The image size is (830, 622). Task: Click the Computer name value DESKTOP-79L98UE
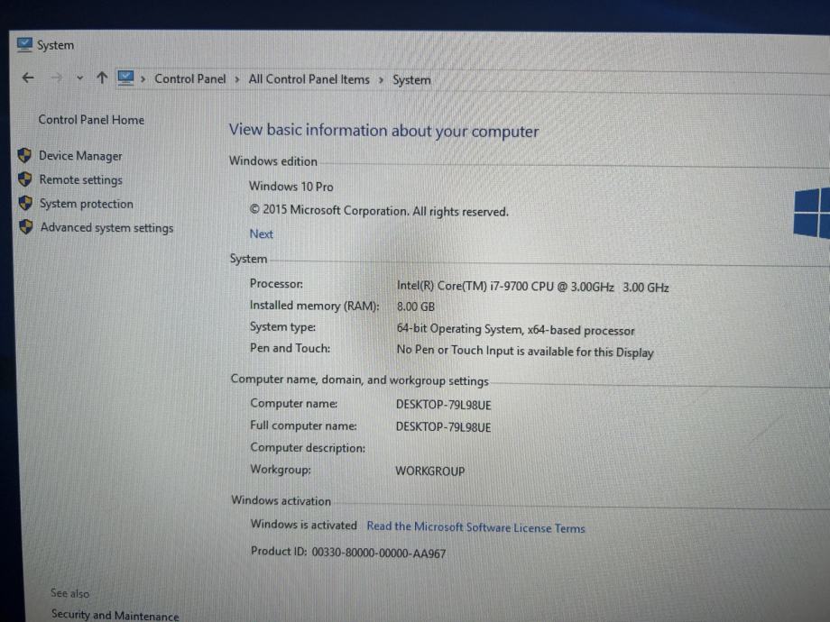444,405
